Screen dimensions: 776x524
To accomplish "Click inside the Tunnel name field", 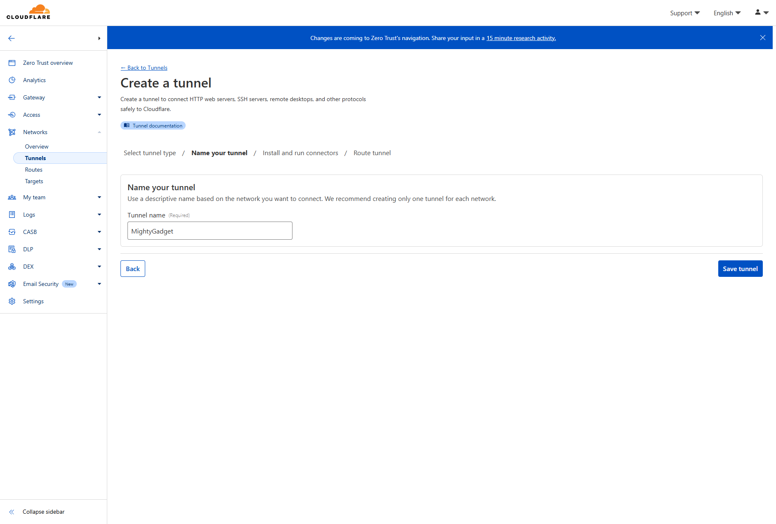I will pyautogui.click(x=210, y=231).
